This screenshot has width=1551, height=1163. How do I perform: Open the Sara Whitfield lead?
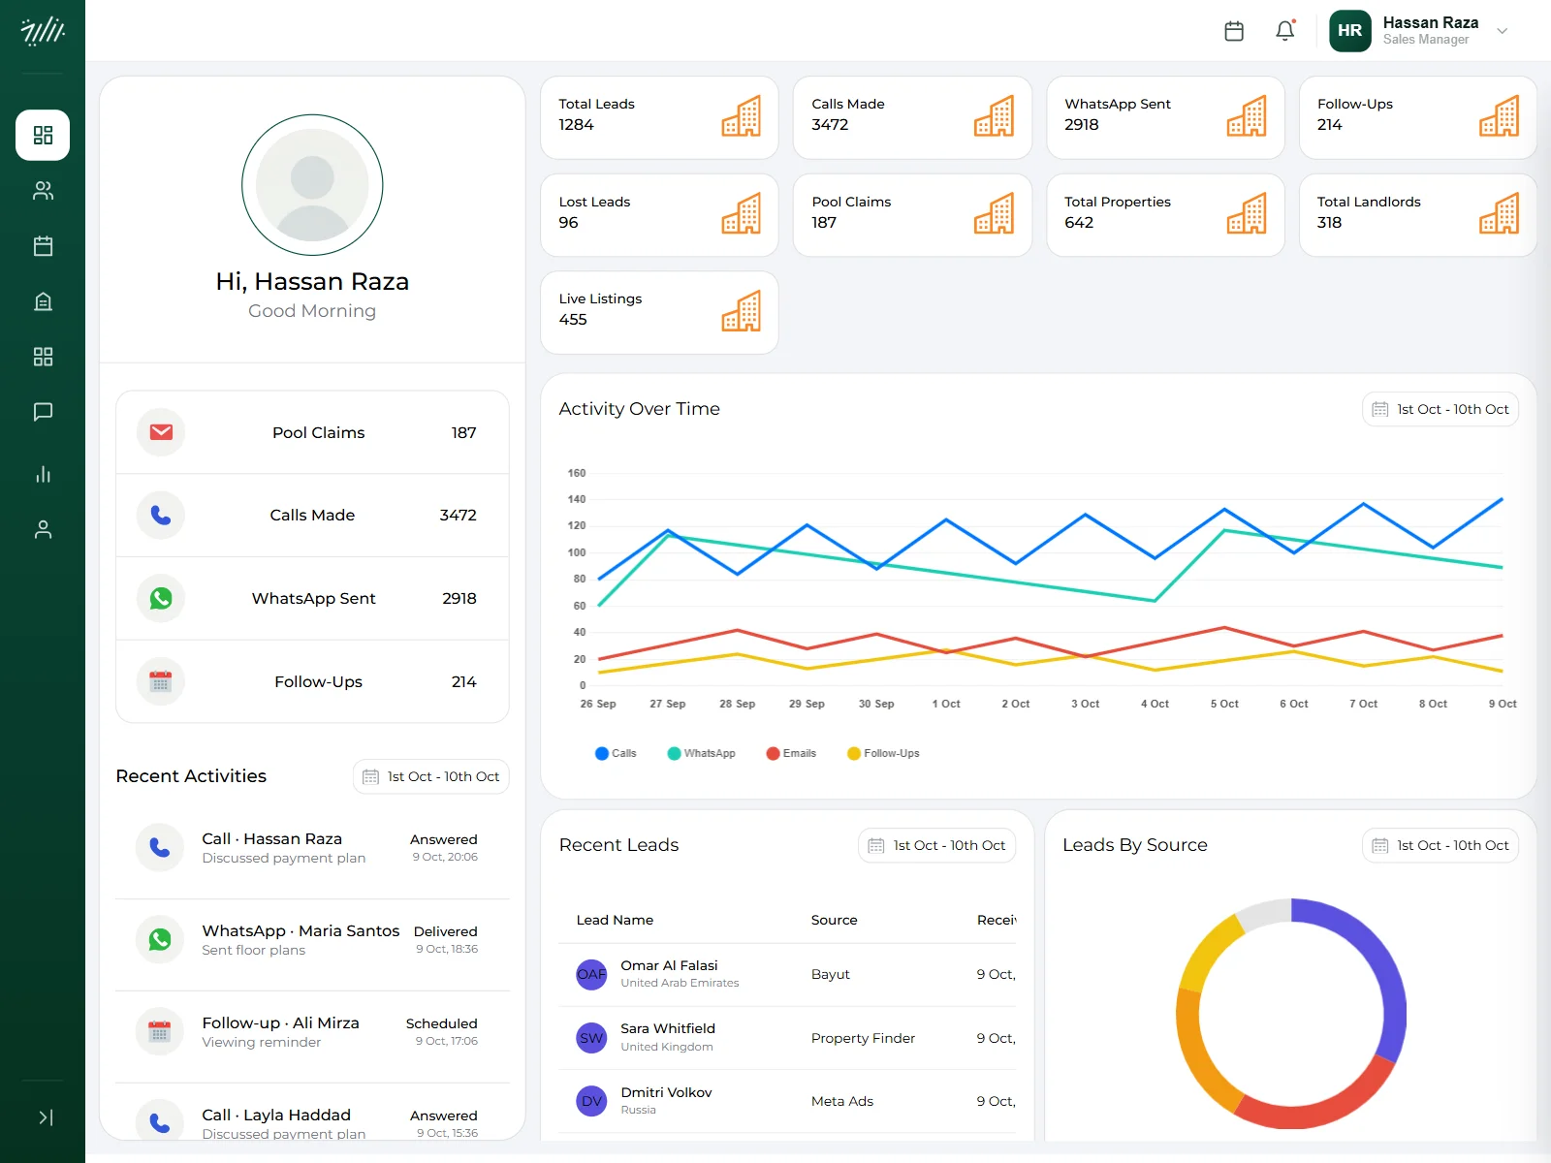click(787, 1038)
